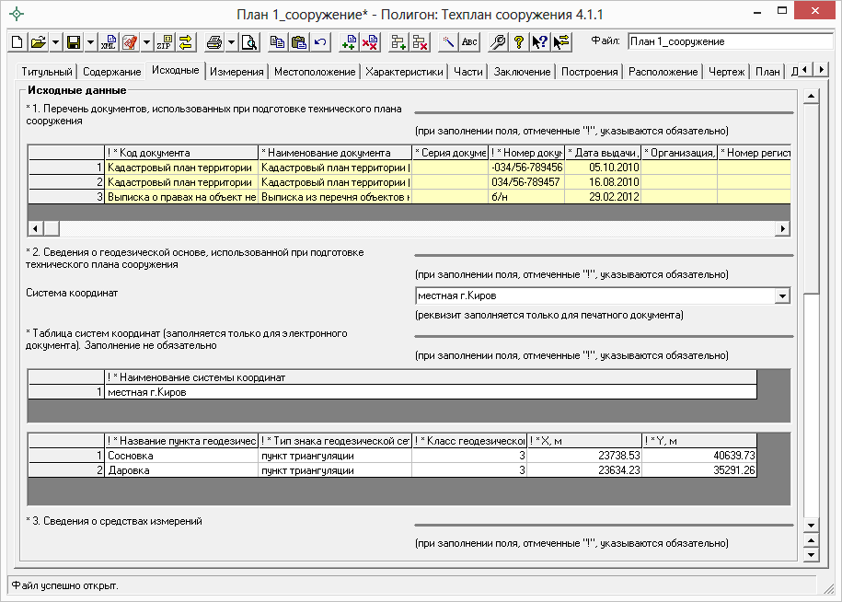
Task: Open a file with the folder icon
Action: click(38, 42)
